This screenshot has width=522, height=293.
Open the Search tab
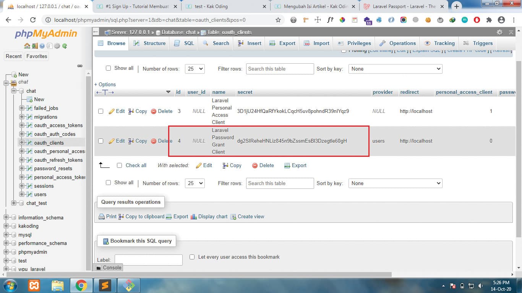click(x=216, y=43)
